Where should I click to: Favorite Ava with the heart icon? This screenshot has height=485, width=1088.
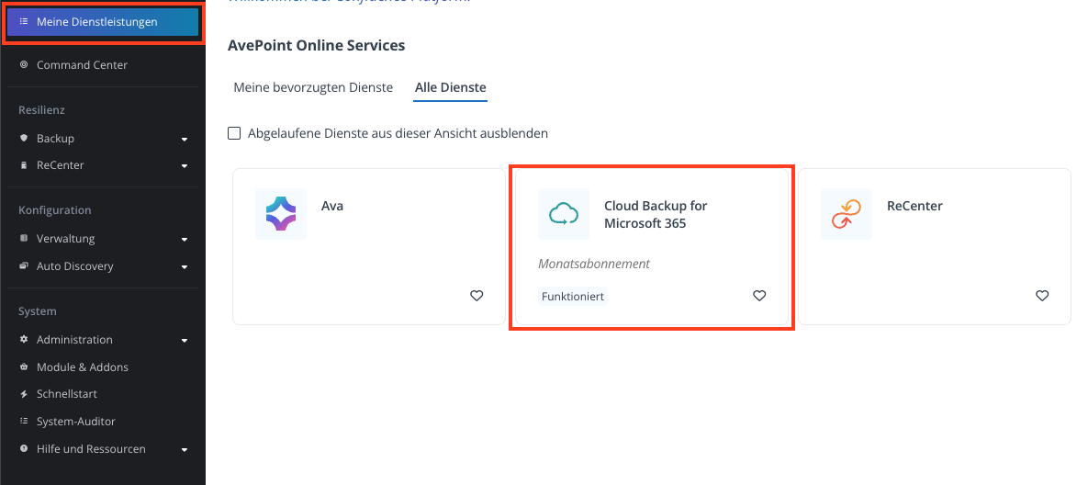point(477,296)
